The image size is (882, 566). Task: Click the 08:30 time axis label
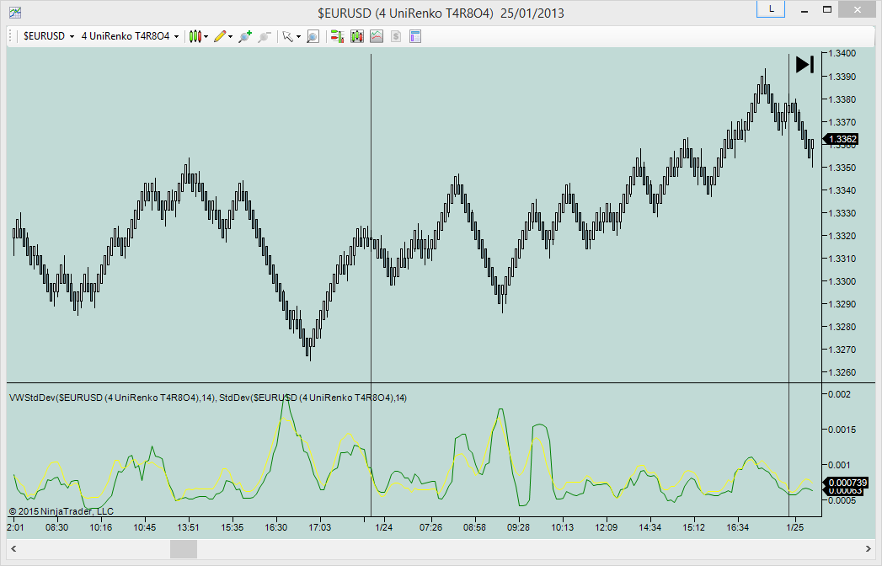click(x=56, y=528)
